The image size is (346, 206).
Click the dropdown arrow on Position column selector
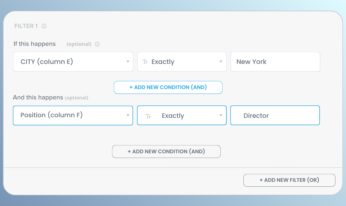click(128, 115)
